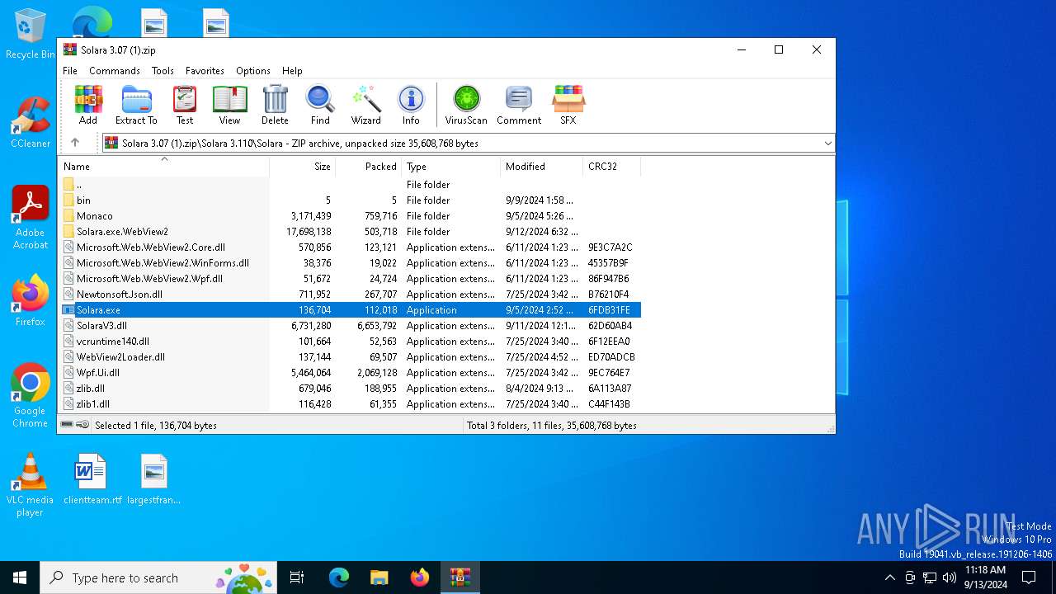
Task: Click the Find magnifier icon
Action: (x=320, y=105)
